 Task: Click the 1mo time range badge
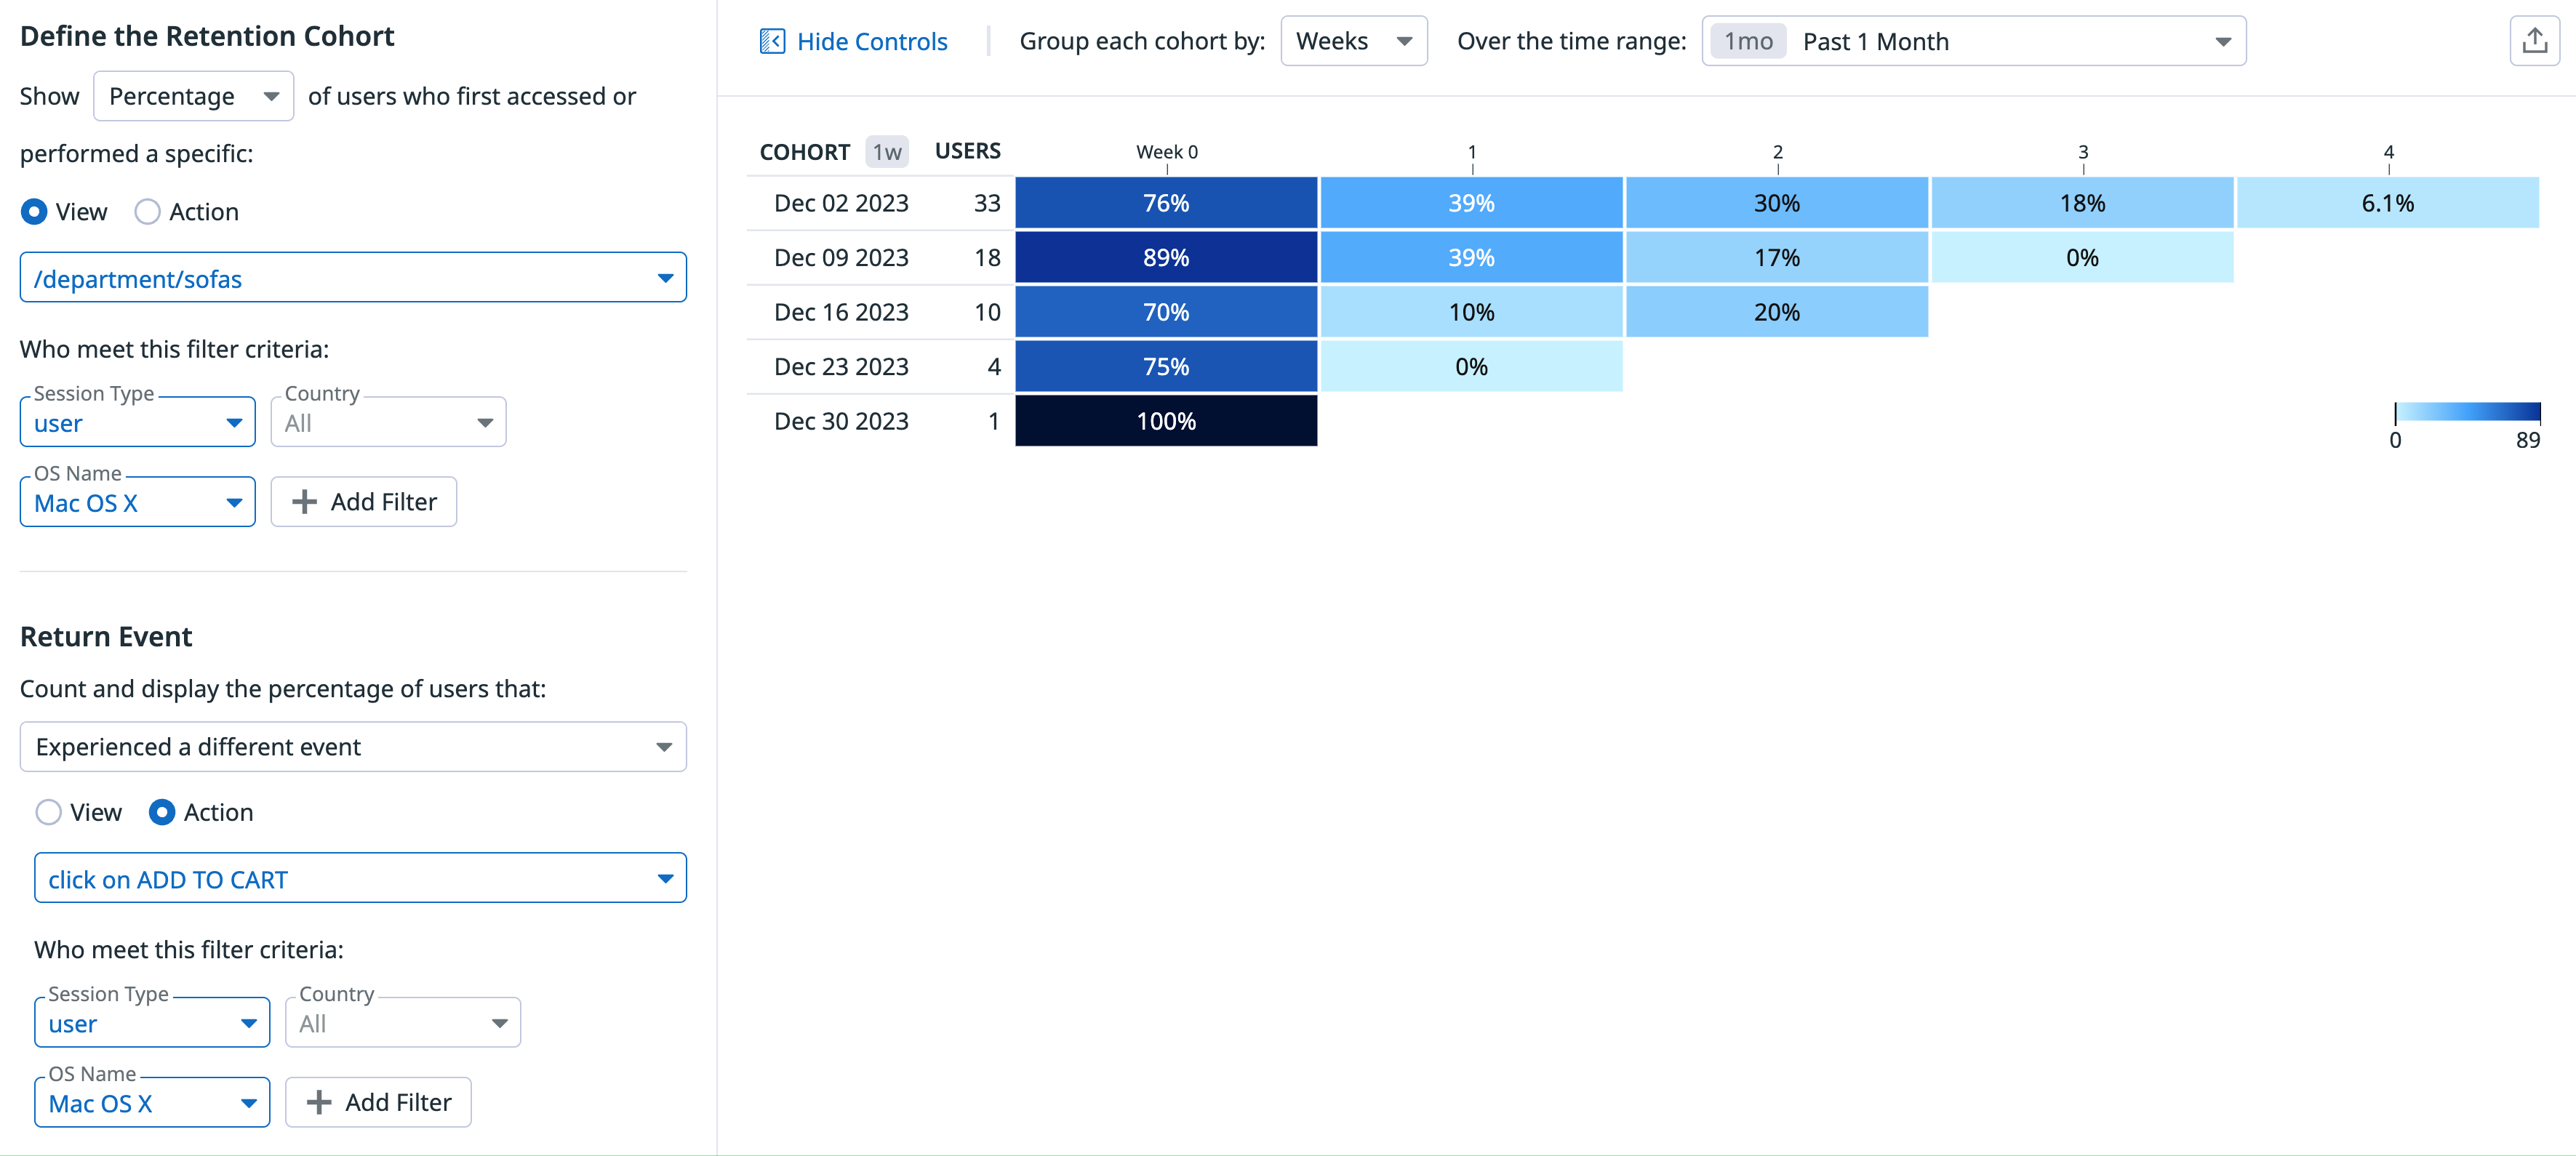tap(1747, 41)
